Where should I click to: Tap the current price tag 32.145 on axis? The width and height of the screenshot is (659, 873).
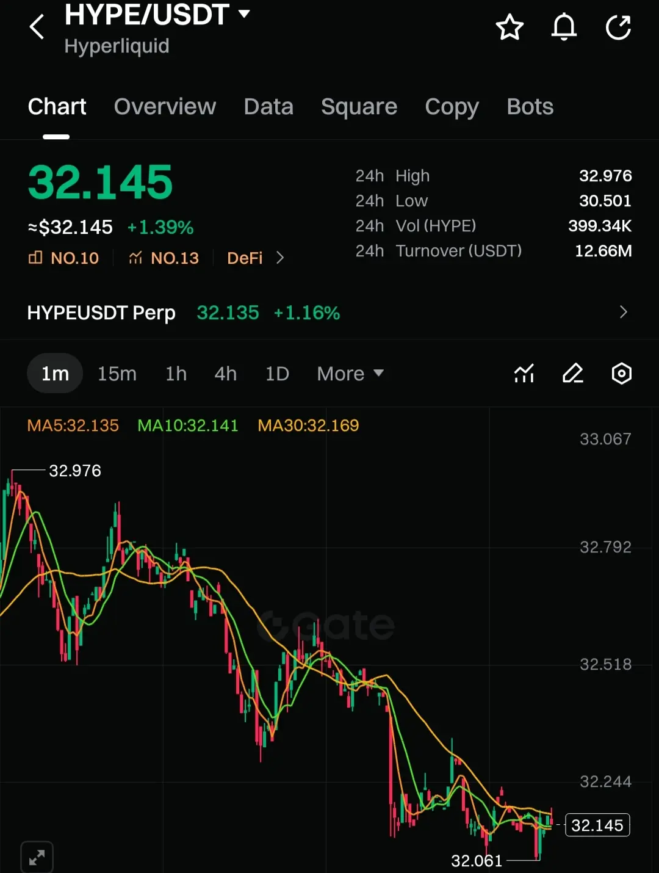pos(597,825)
